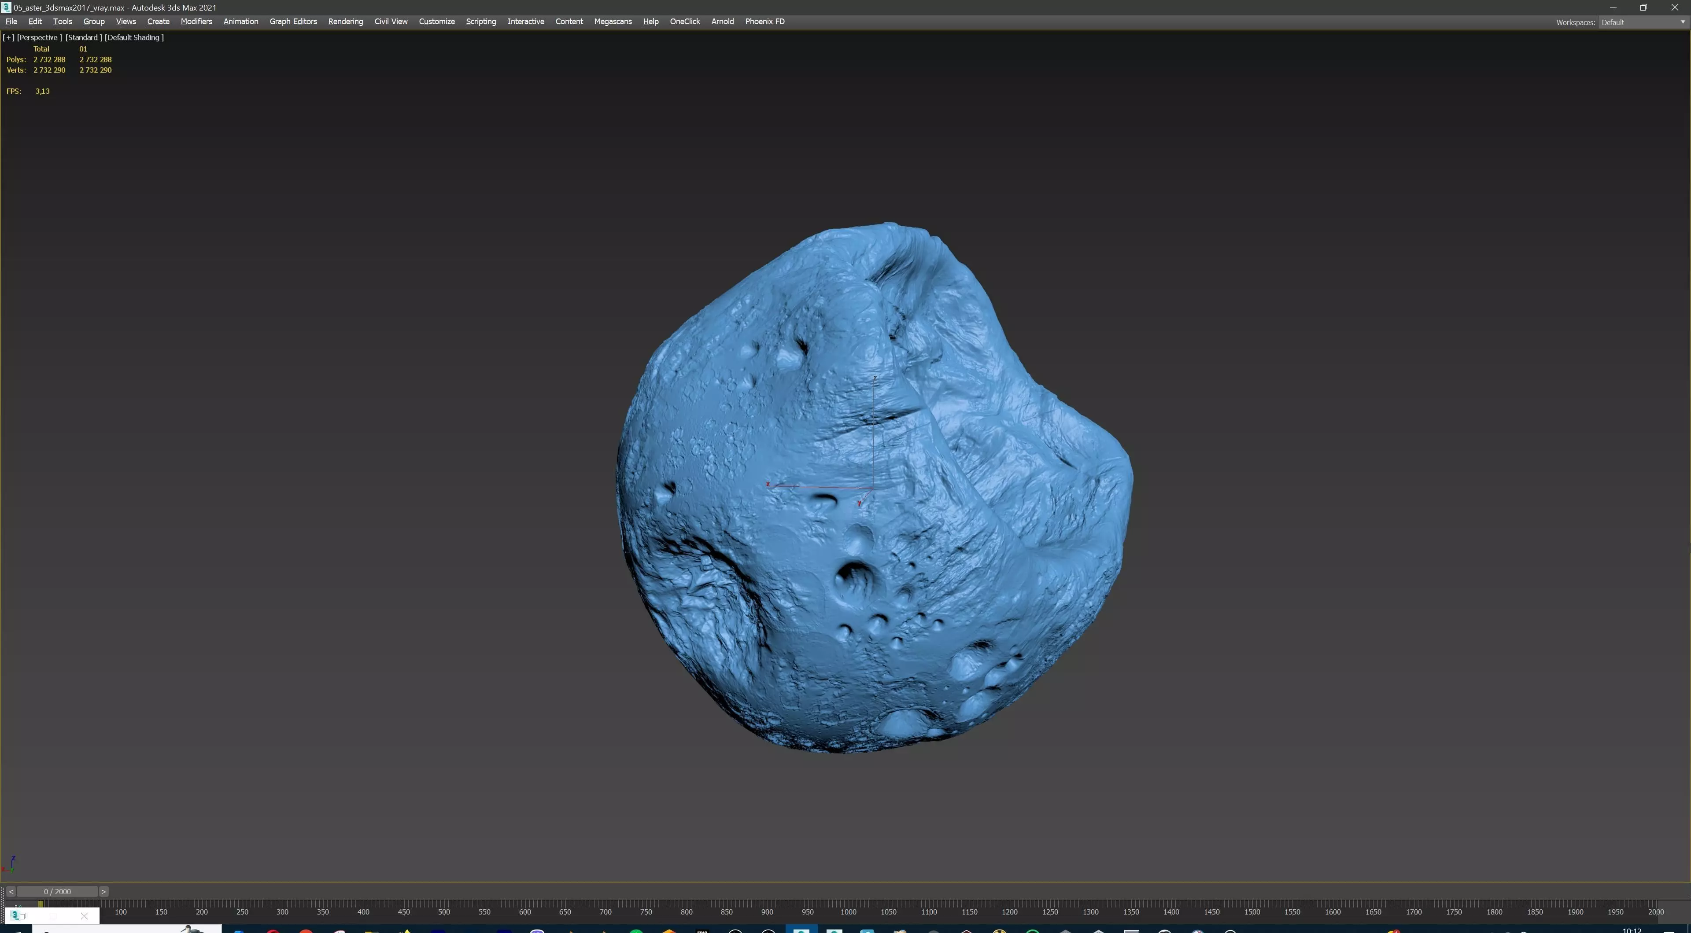Open the Customize menu
Image resolution: width=1691 pixels, height=933 pixels.
point(436,22)
